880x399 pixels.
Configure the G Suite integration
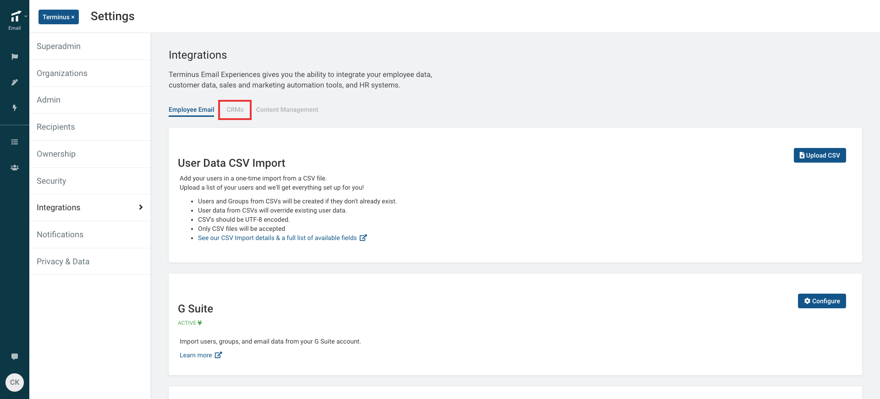[822, 301]
